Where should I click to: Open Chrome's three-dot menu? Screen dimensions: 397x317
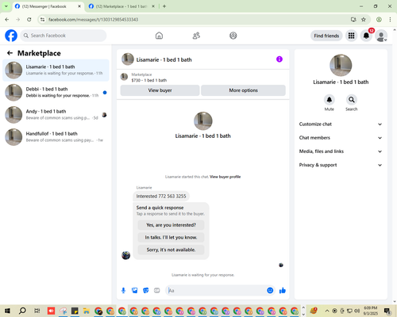[390, 20]
